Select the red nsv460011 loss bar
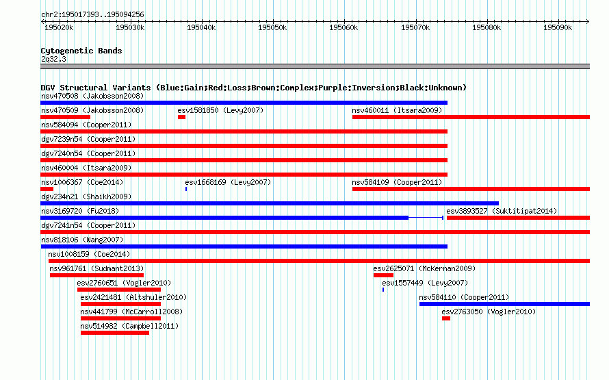This screenshot has height=380, width=609. (471, 117)
